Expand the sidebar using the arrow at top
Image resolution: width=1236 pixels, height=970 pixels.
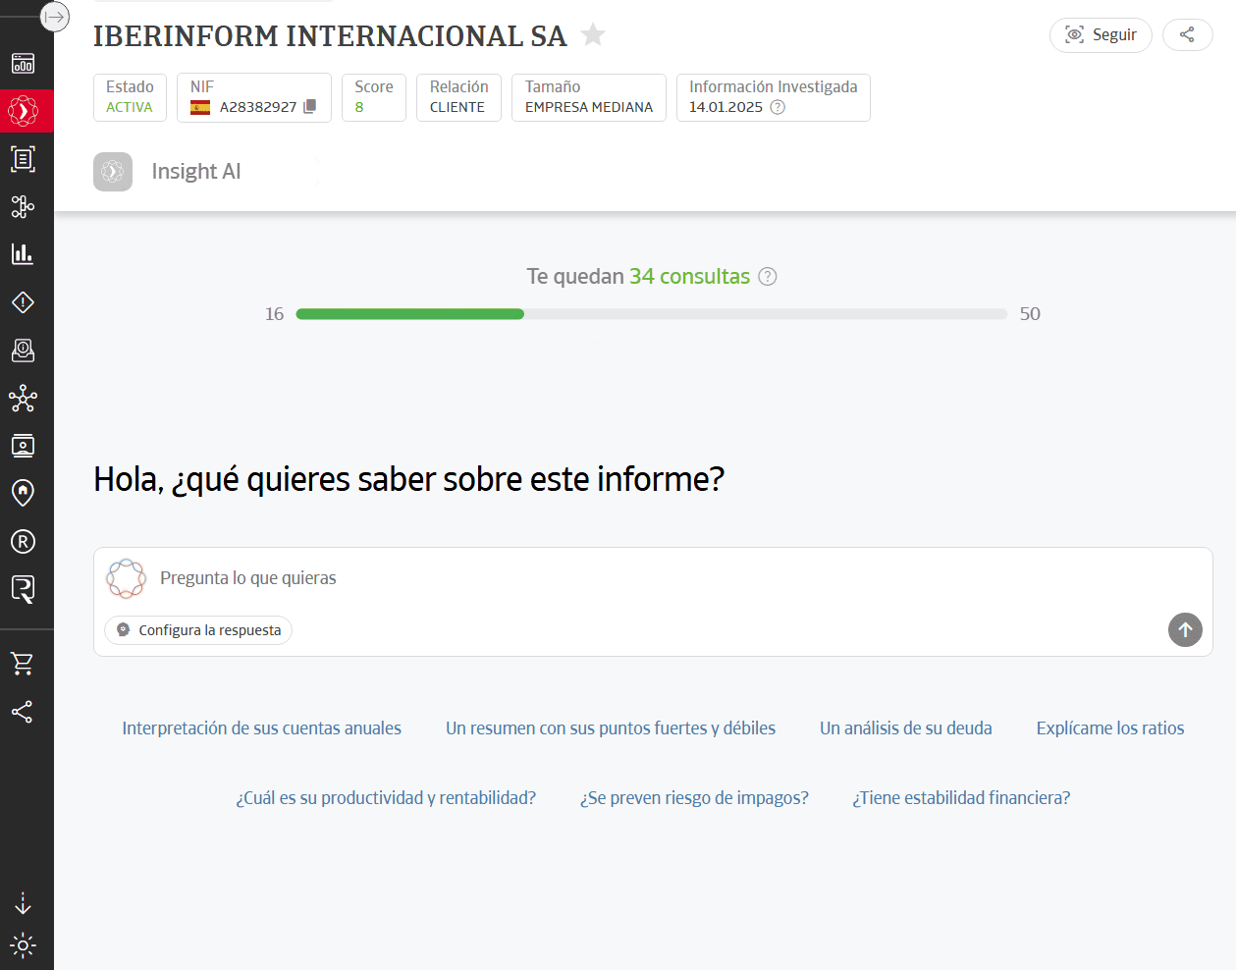(55, 16)
